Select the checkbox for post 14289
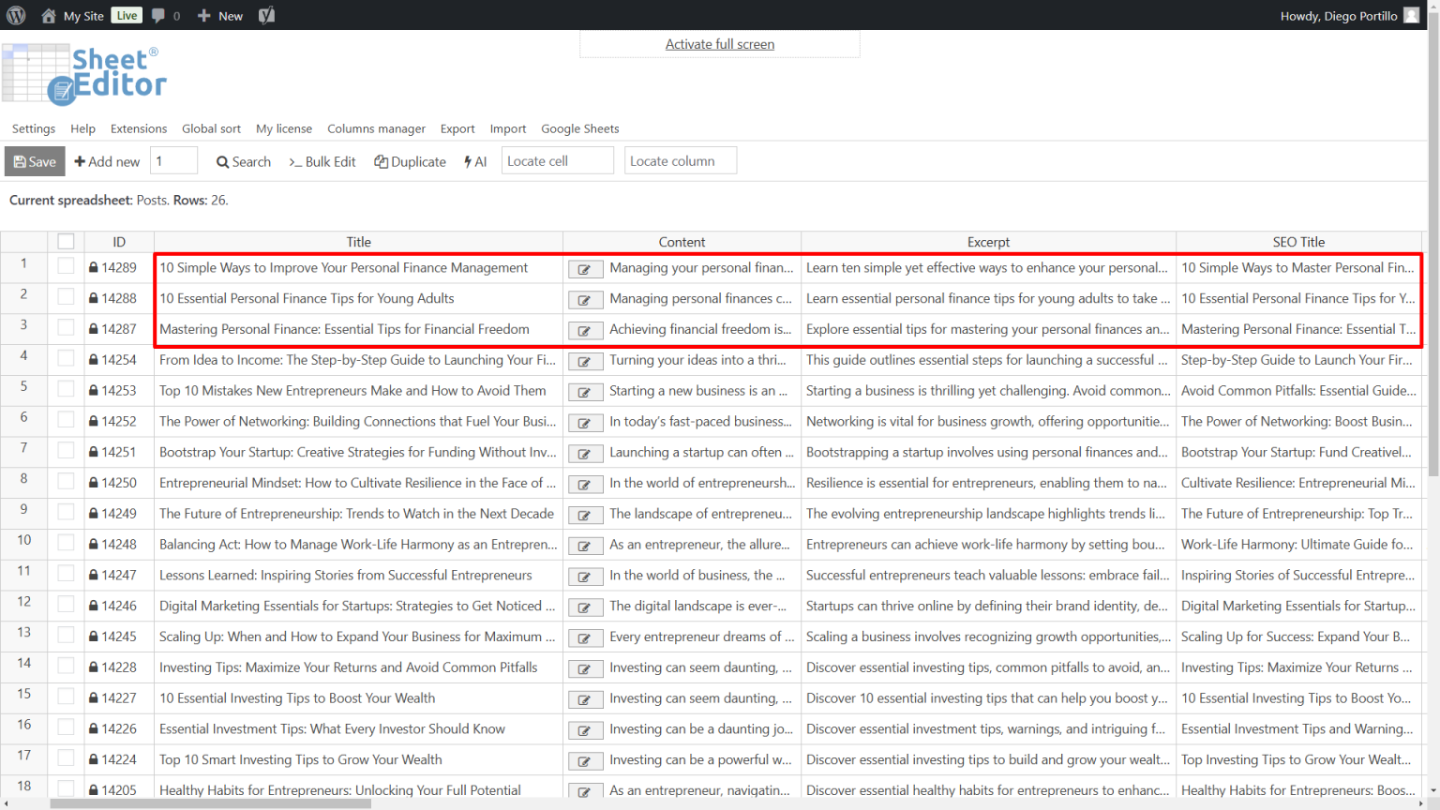 [x=65, y=268]
